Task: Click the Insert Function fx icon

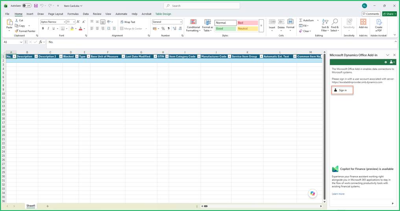Action: (41, 42)
